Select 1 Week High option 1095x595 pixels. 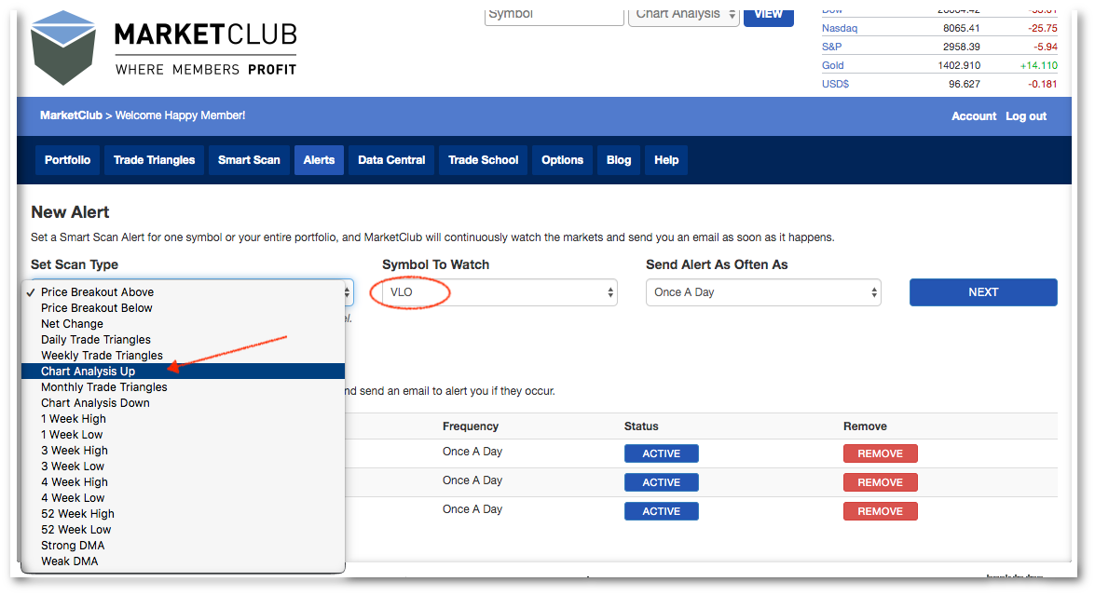coord(183,418)
